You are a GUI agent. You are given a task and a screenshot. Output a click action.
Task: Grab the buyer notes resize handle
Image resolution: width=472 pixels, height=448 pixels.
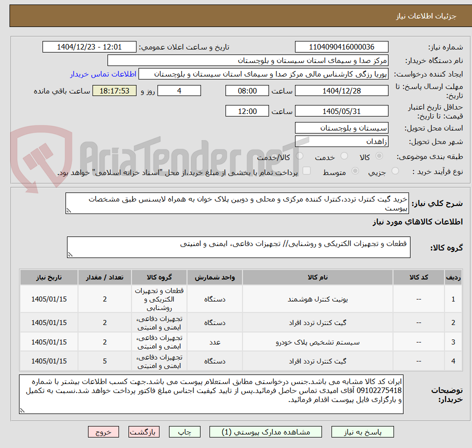tap(22, 410)
